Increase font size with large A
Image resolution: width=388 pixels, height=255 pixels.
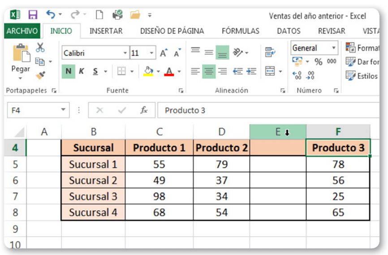pos(164,53)
